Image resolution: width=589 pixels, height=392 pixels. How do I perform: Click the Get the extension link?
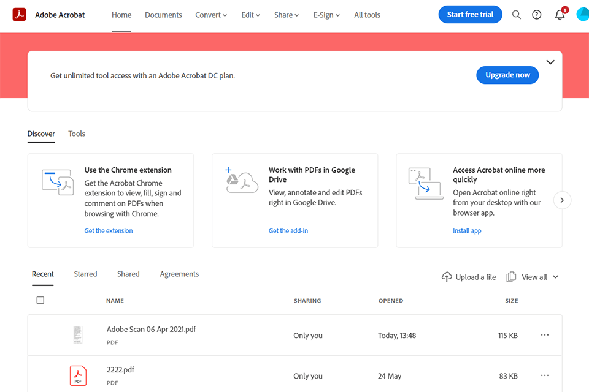(109, 231)
